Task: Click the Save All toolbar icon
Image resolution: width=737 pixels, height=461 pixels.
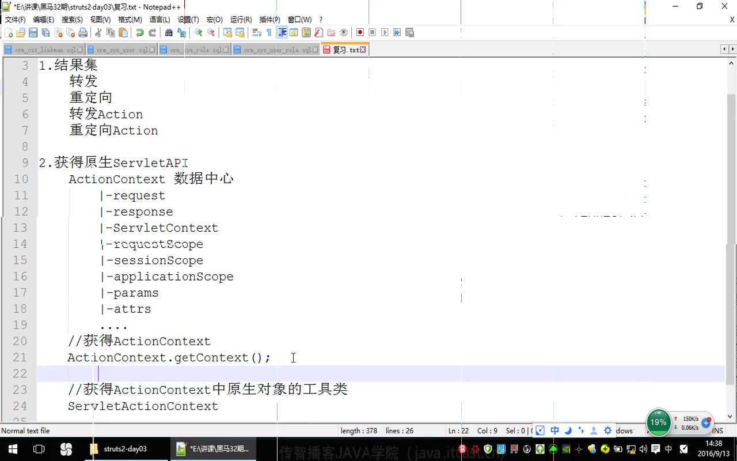Action: (x=45, y=33)
